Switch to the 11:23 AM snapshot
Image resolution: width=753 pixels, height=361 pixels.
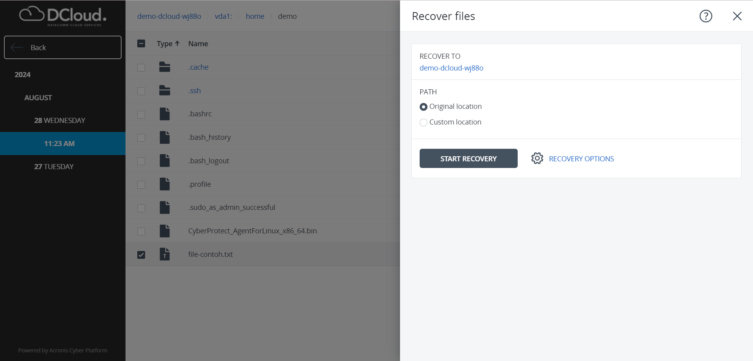(60, 143)
